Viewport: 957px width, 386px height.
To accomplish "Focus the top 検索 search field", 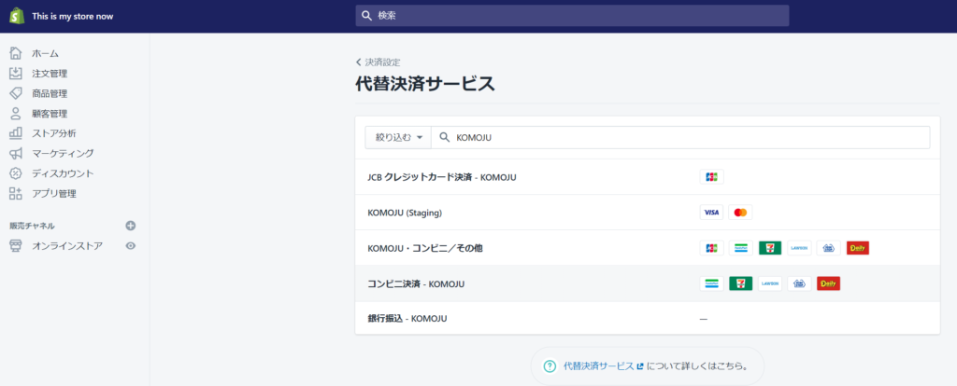I will pos(572,16).
